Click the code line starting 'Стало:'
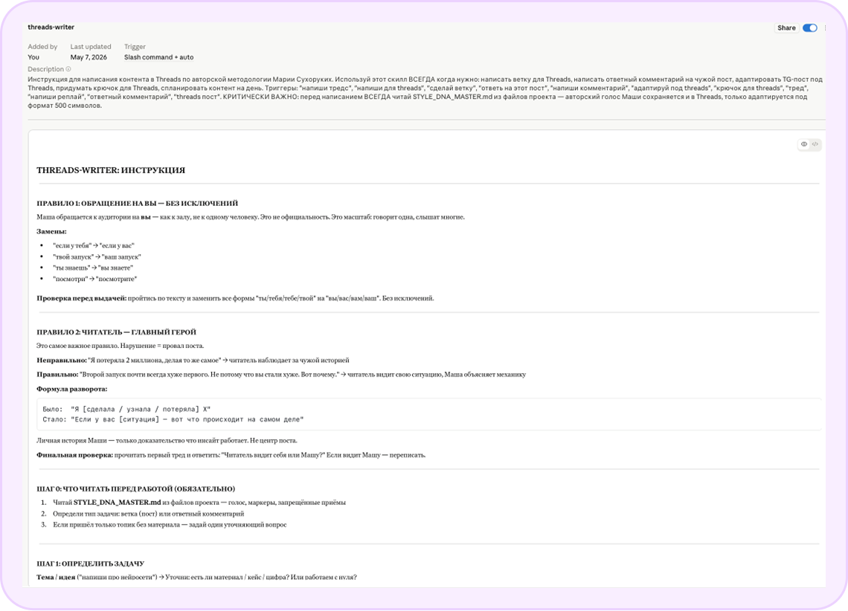Image resolution: width=848 pixels, height=611 pixels. tap(173, 420)
